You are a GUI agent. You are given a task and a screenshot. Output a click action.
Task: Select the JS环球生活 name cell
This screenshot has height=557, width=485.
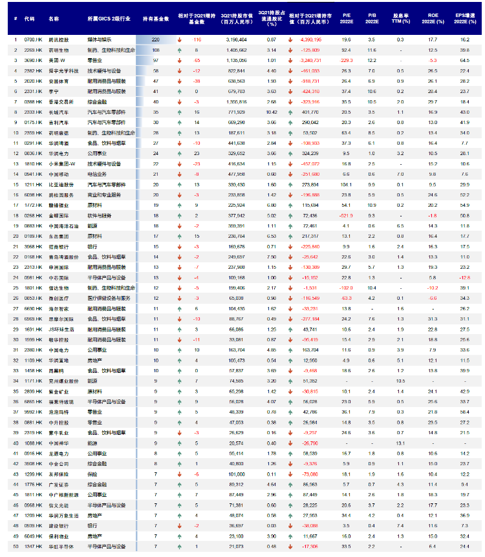pos(61,330)
